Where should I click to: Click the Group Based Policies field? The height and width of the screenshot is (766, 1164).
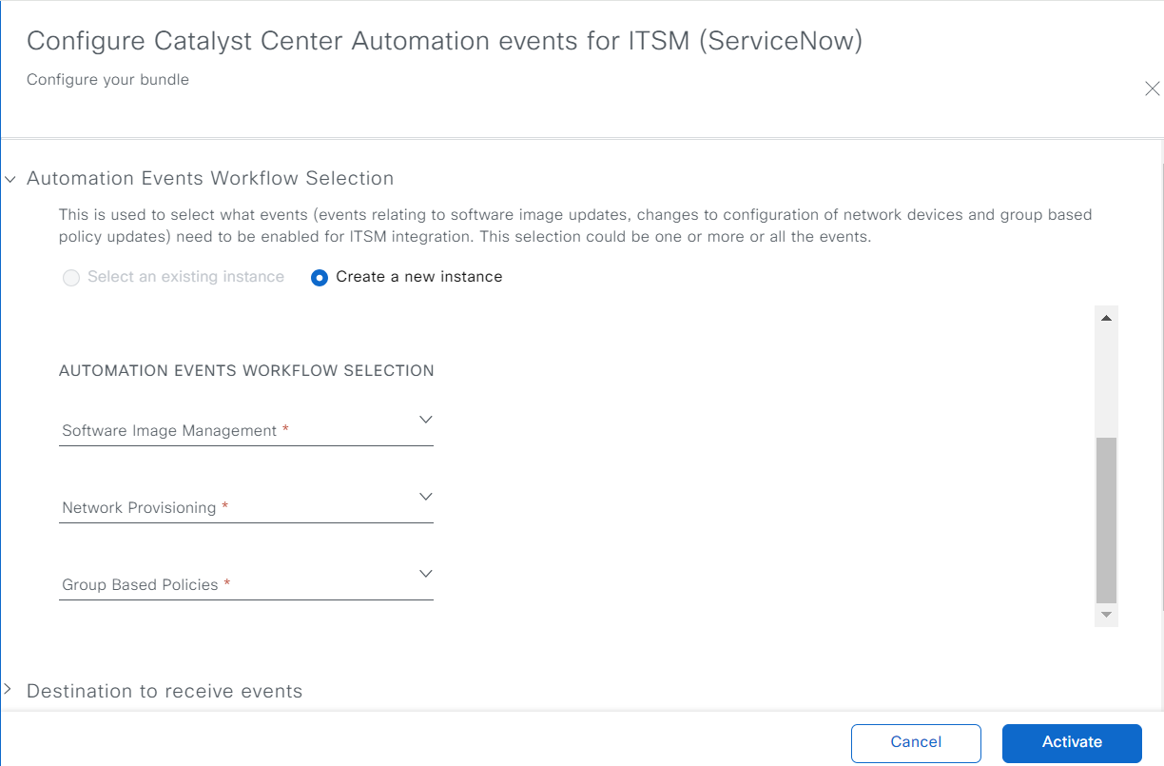click(246, 582)
